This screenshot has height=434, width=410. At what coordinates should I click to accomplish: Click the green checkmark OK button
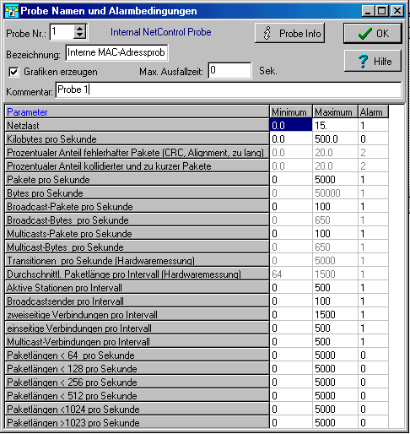[x=373, y=34]
